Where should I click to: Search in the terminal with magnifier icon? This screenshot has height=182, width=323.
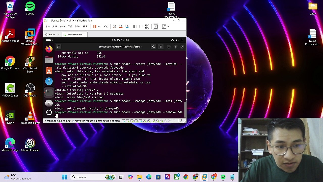pos(153,47)
